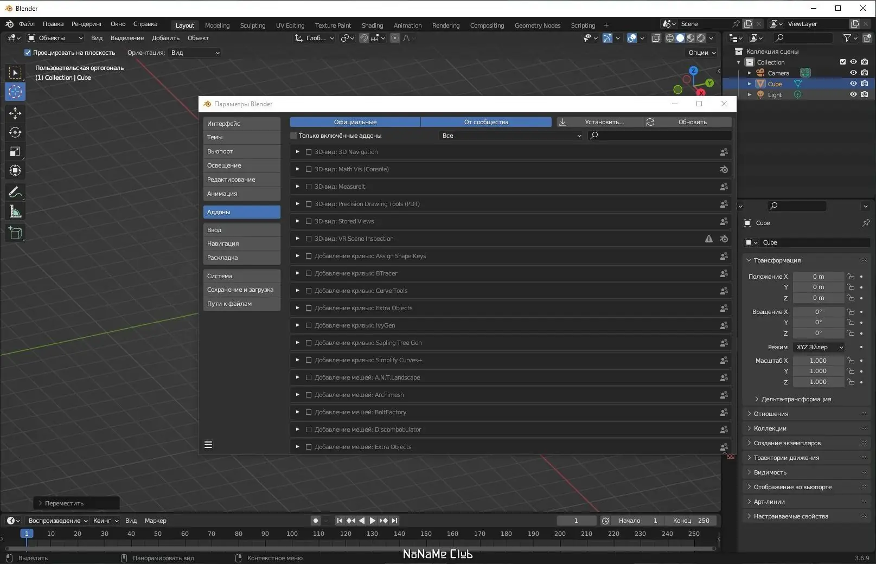The width and height of the screenshot is (876, 564).
Task: Hide the Light object in the viewport
Action: (853, 94)
